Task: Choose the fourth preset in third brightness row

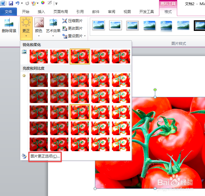Action: click(100, 112)
